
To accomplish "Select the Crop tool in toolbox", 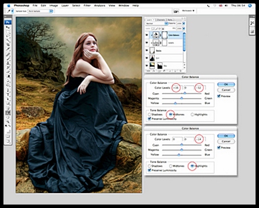I will [x=8, y=45].
